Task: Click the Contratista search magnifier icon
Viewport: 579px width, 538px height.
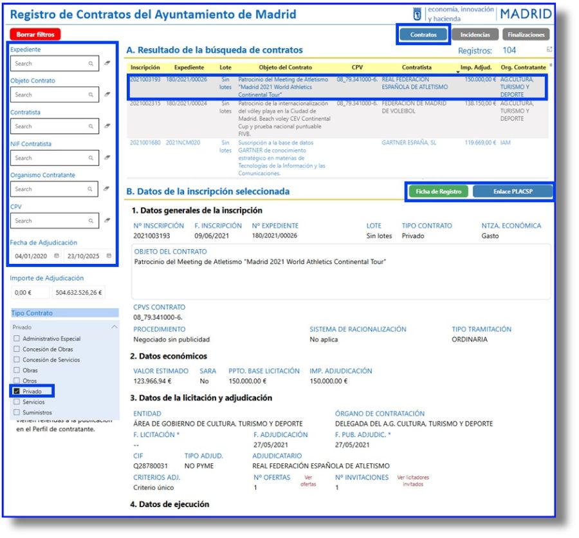Action: click(x=91, y=126)
